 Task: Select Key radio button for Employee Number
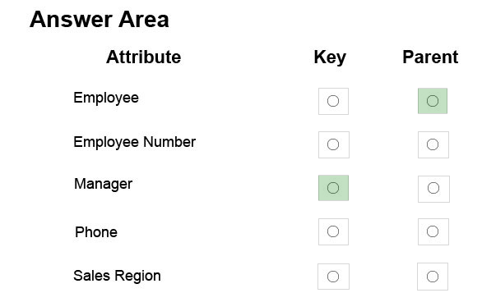[x=333, y=144]
